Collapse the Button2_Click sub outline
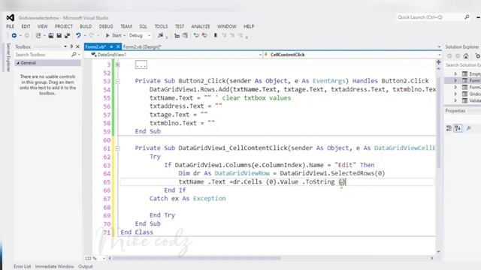Screen dimensions: 481x270 [x=118, y=82]
